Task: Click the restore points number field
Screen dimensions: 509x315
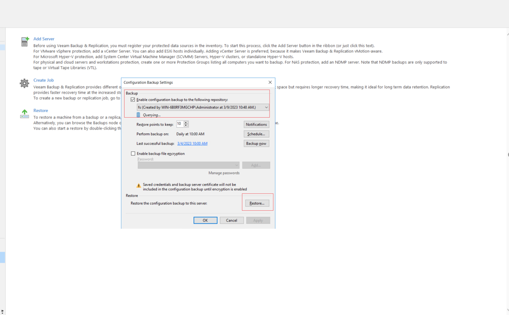Action: click(180, 124)
